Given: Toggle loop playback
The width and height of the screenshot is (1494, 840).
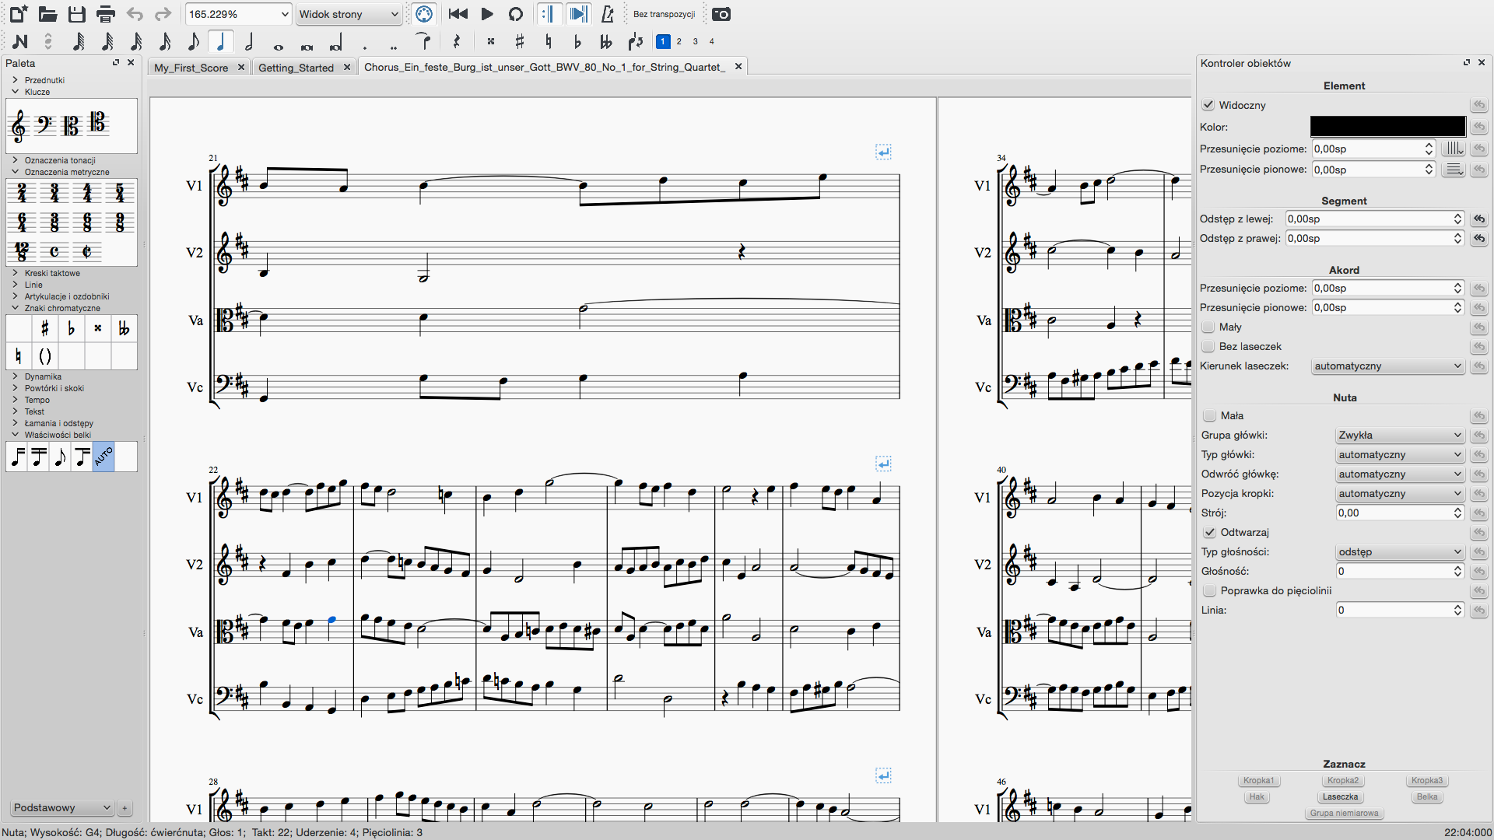Looking at the screenshot, I should [515, 14].
